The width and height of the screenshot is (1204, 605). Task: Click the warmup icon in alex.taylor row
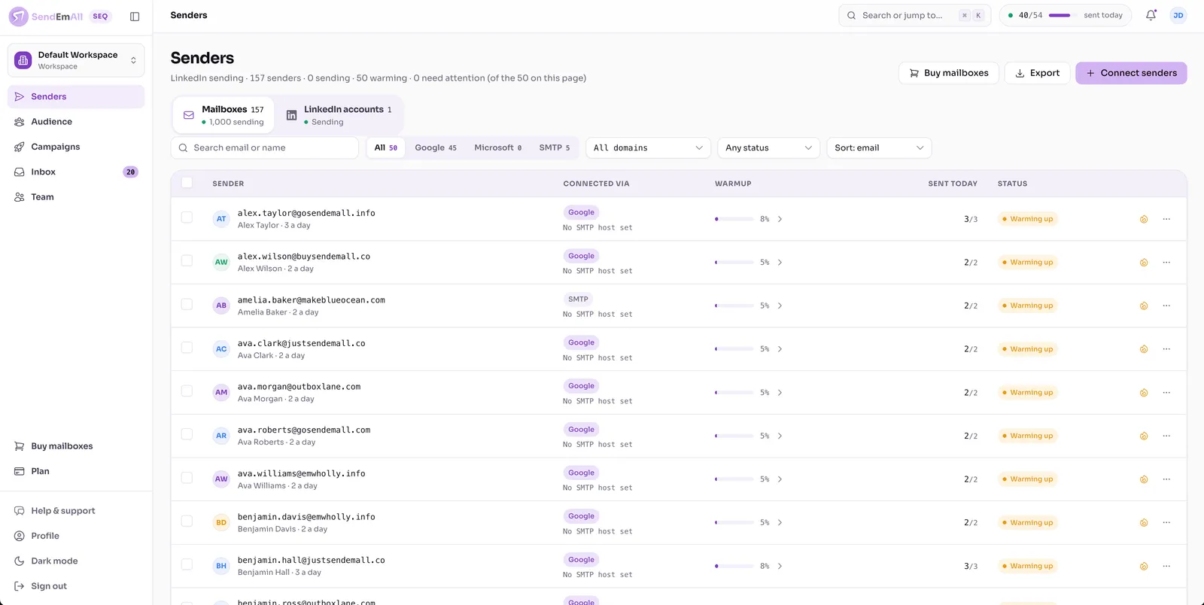pyautogui.click(x=1144, y=219)
